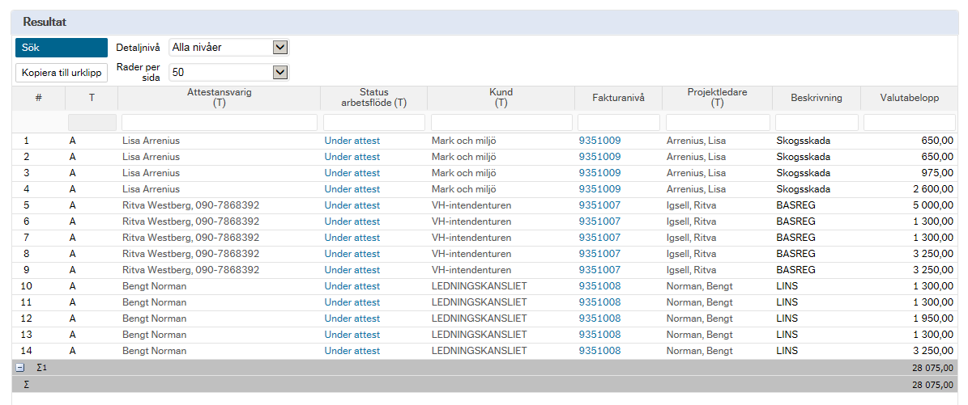This screenshot has width=968, height=405.
Task: Focus the Status arbetsflöde filter field
Action: tap(374, 122)
